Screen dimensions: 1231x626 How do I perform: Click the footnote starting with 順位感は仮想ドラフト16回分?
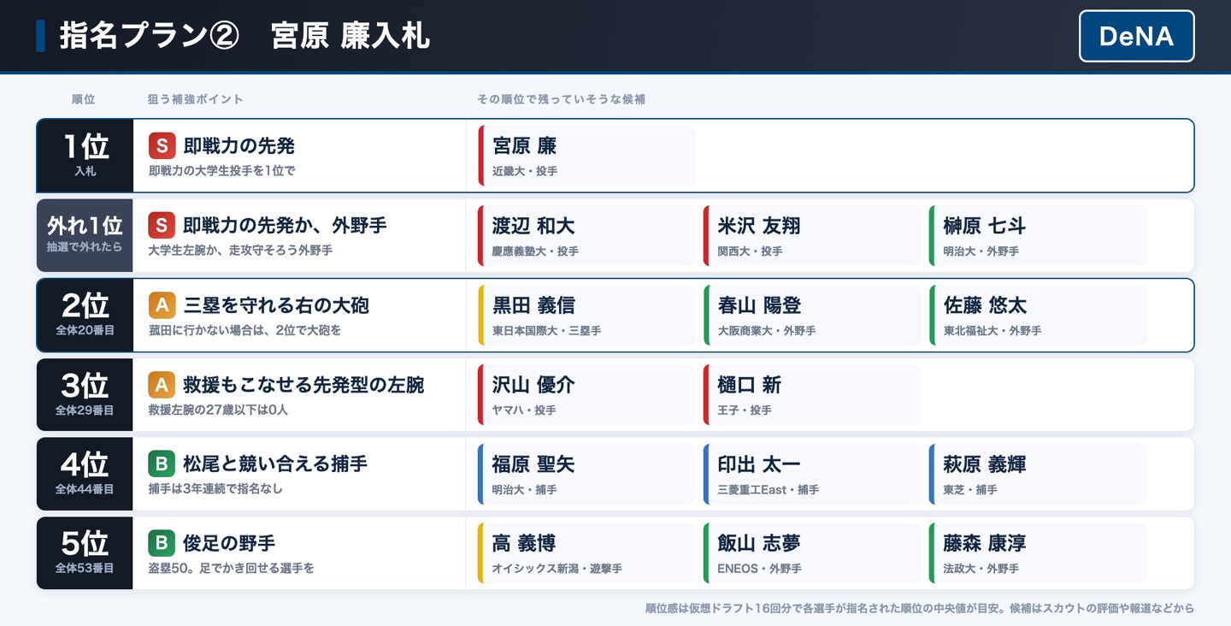point(920,608)
